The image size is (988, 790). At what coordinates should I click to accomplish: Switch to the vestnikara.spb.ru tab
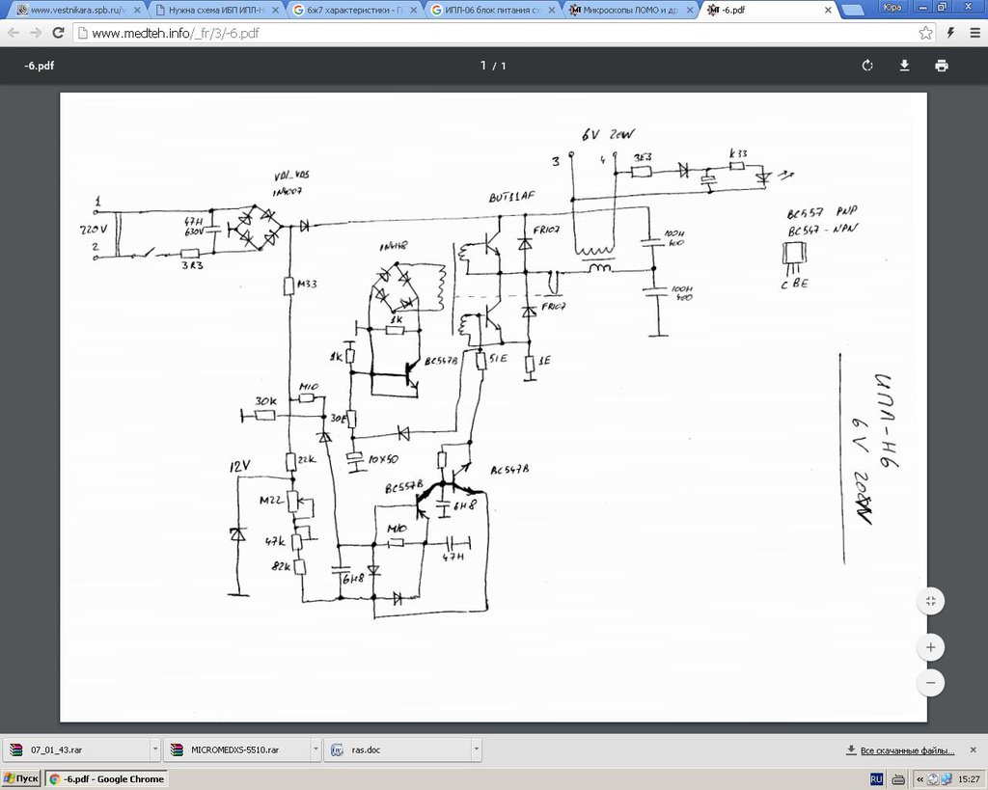coord(72,11)
